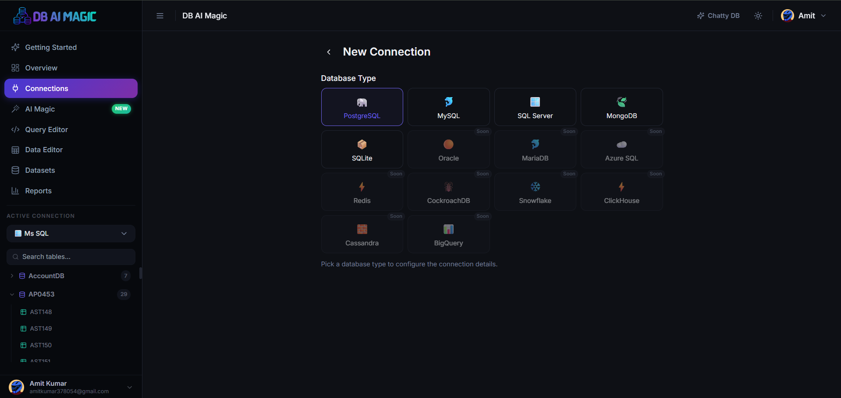Click the Oracle red circle icon
This screenshot has width=841, height=398.
click(449, 144)
